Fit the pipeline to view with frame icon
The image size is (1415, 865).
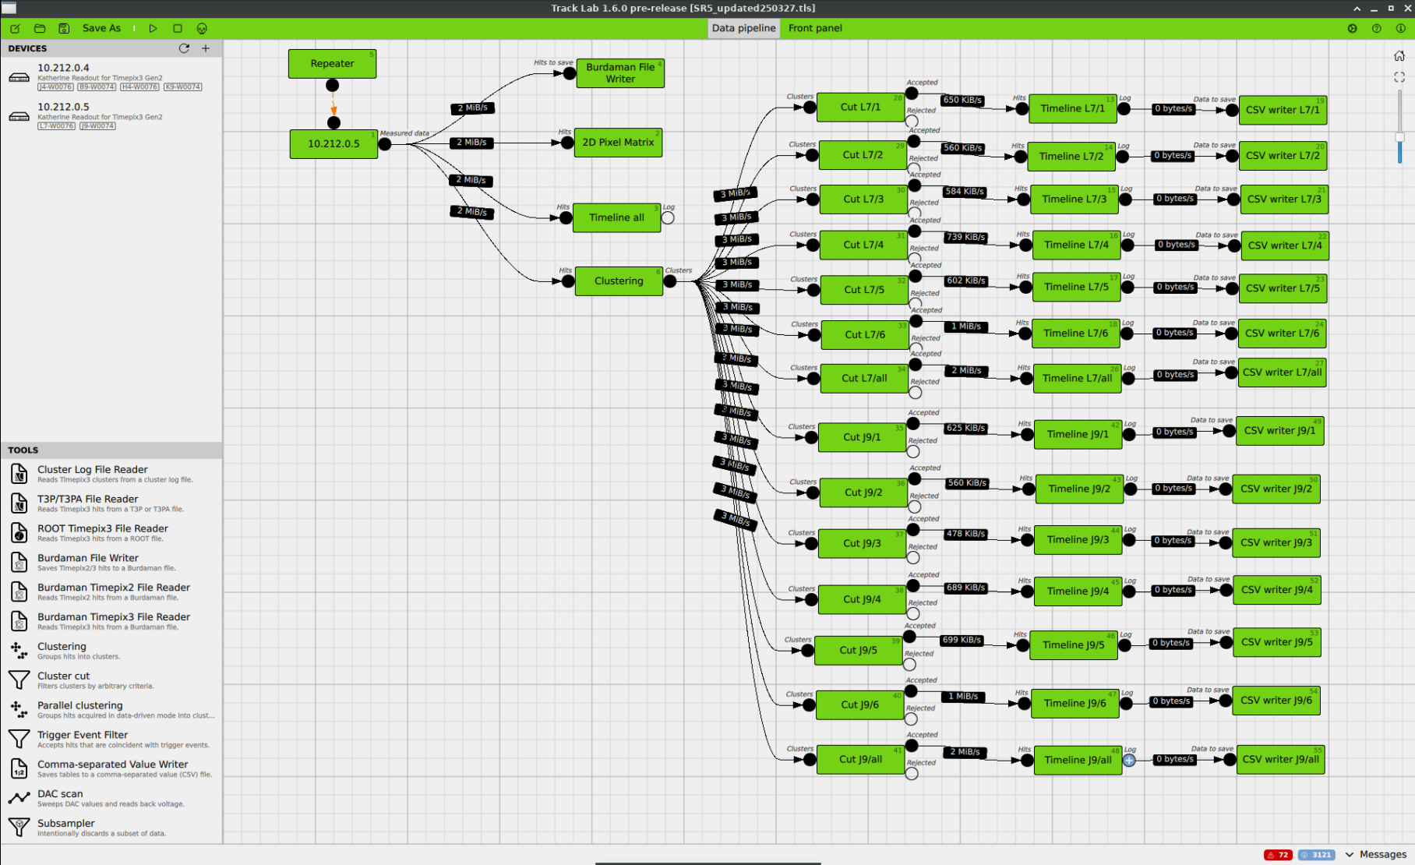1399,77
